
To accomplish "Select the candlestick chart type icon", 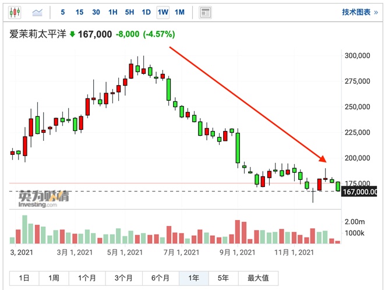I will (14, 12).
